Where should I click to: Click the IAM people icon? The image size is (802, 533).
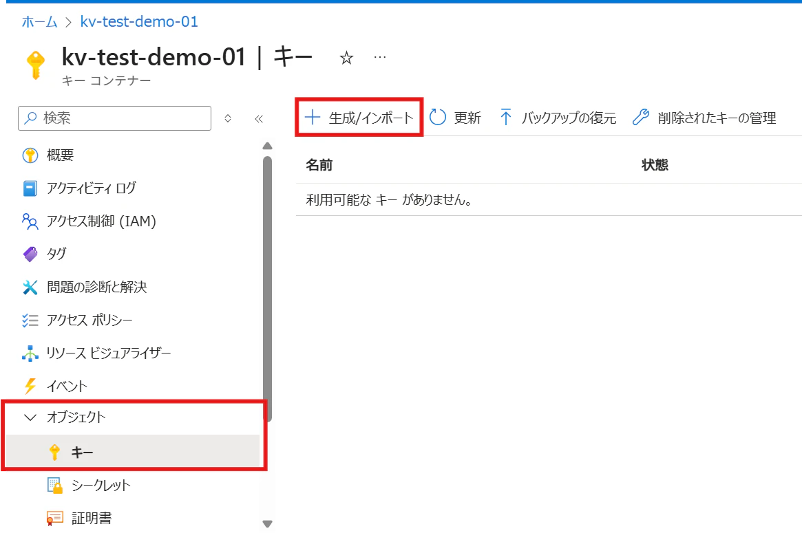tap(30, 221)
